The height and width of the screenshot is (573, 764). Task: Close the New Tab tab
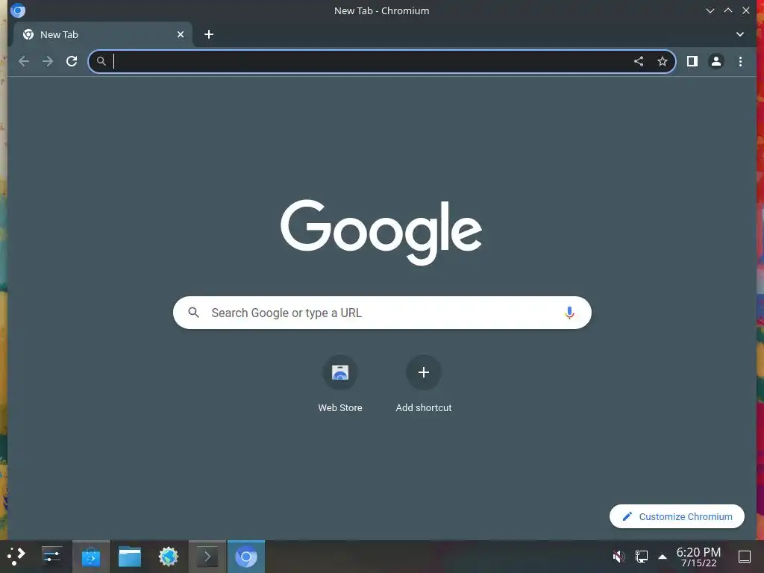[181, 34]
